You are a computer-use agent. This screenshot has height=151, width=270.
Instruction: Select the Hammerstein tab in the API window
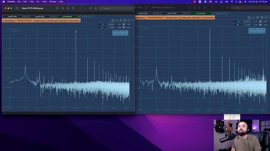(172, 18)
